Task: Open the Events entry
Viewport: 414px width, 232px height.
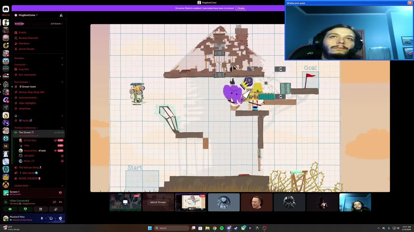Action: pos(22,33)
